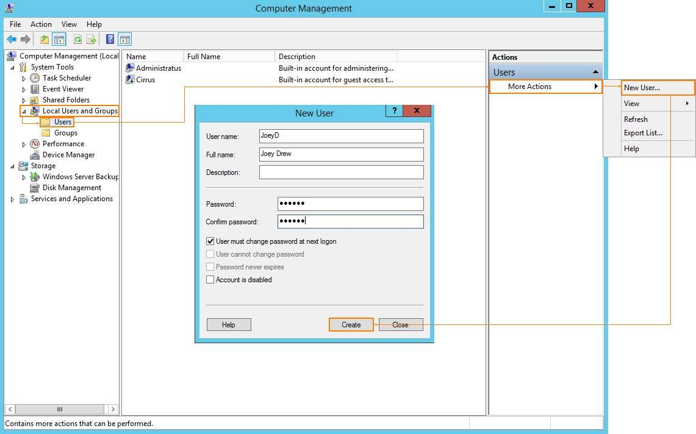Click the Description input field
This screenshot has height=434, width=696.
coord(341,173)
